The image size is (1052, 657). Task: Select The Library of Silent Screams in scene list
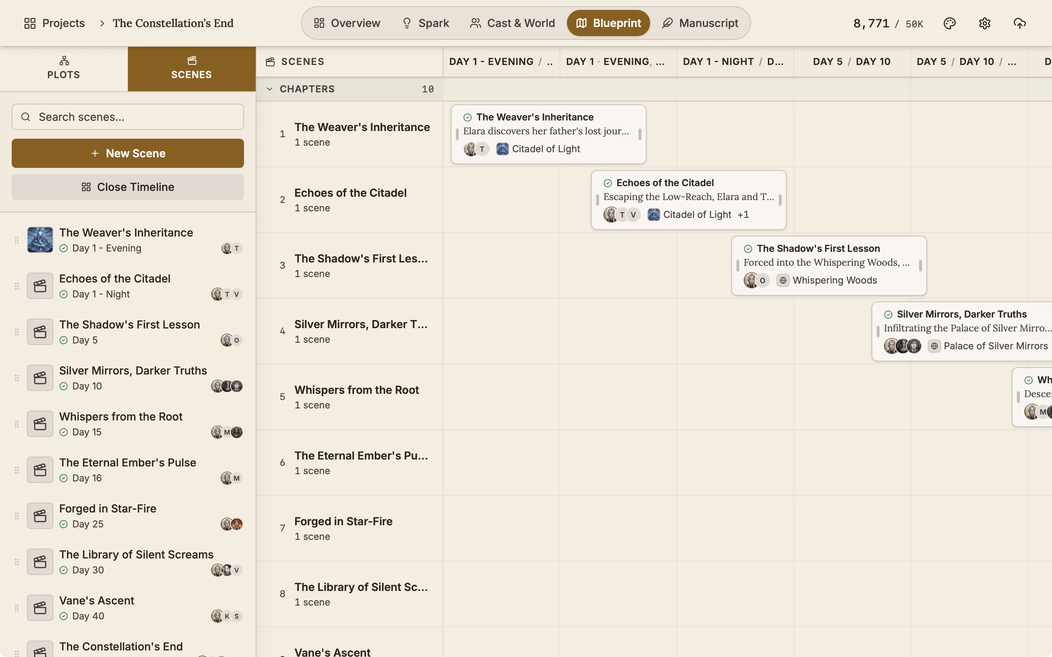coord(128,562)
